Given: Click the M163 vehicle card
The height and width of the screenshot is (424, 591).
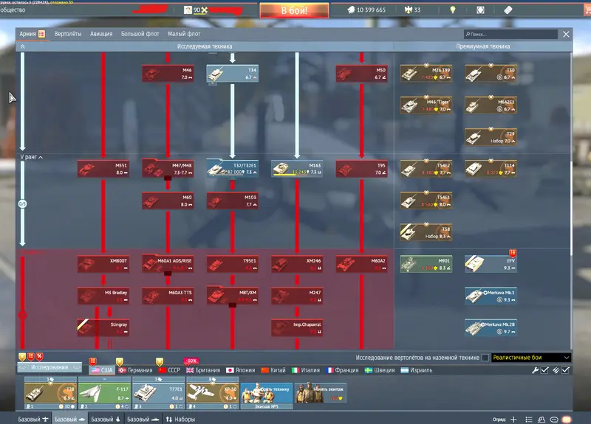Looking at the screenshot, I should pos(296,169).
